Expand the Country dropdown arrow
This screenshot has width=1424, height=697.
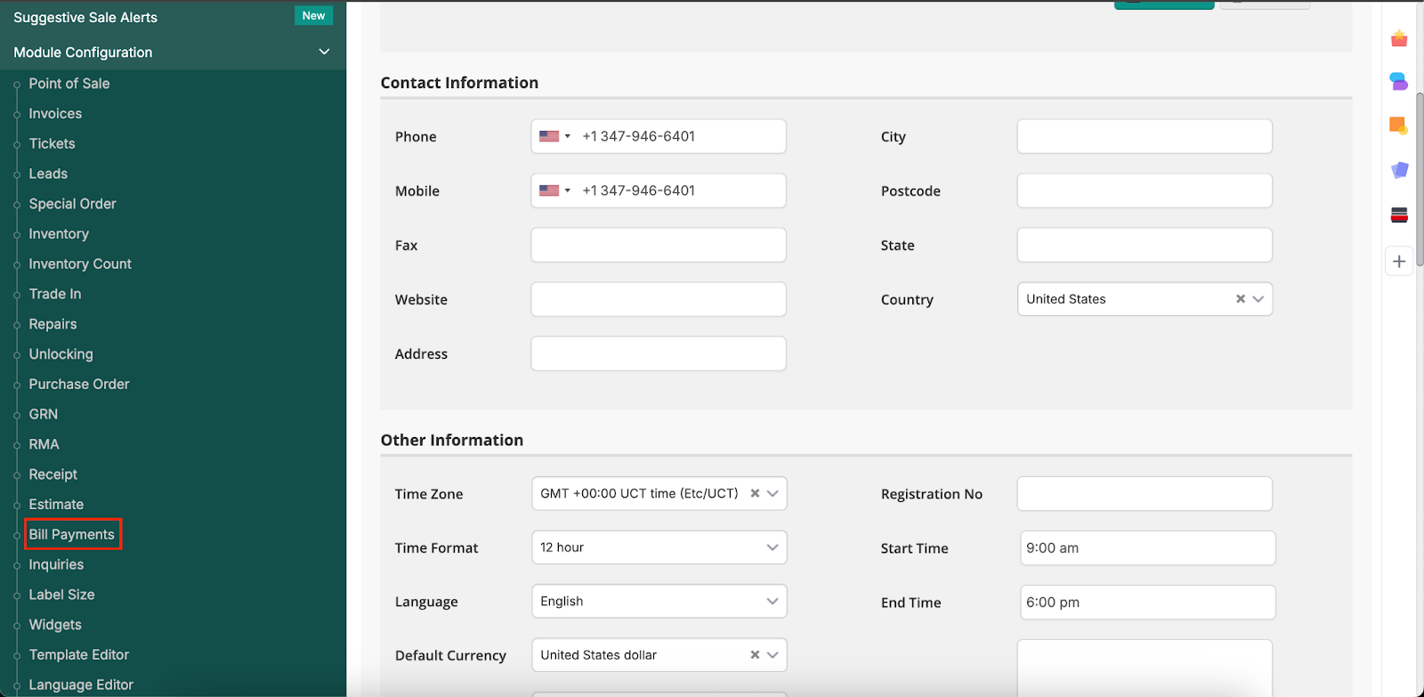point(1258,299)
